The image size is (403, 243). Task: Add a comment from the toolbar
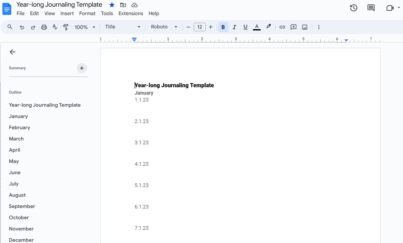click(293, 27)
